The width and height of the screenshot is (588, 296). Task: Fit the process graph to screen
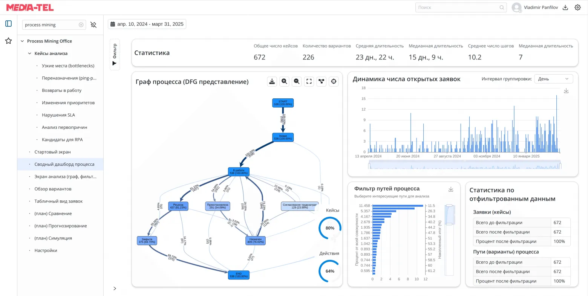[309, 81]
